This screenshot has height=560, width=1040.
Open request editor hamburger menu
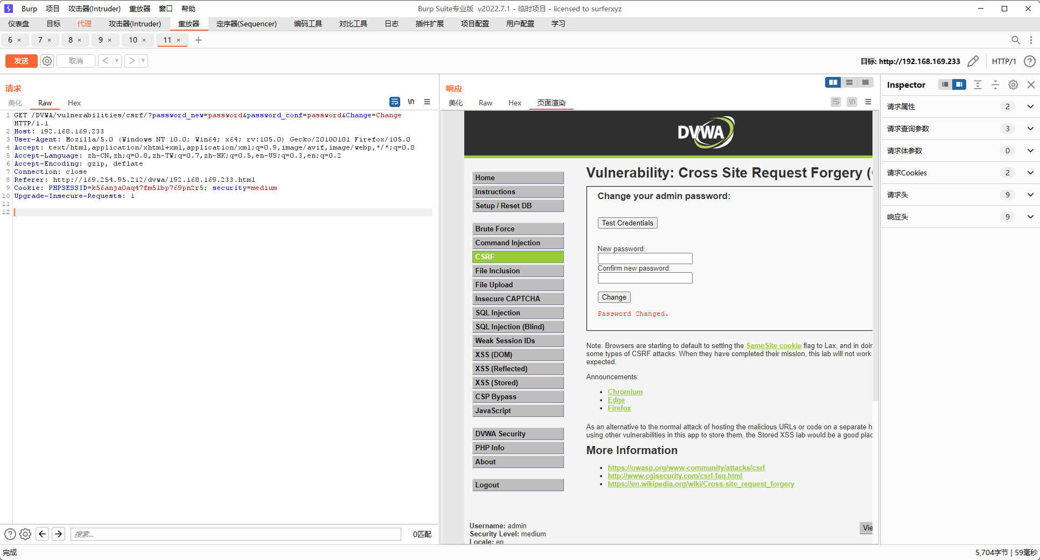pyautogui.click(x=427, y=102)
